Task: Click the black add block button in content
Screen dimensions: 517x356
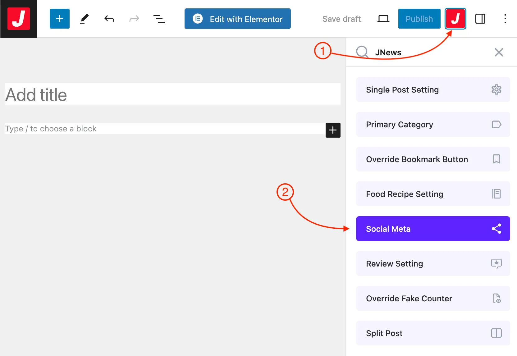Action: click(x=333, y=130)
